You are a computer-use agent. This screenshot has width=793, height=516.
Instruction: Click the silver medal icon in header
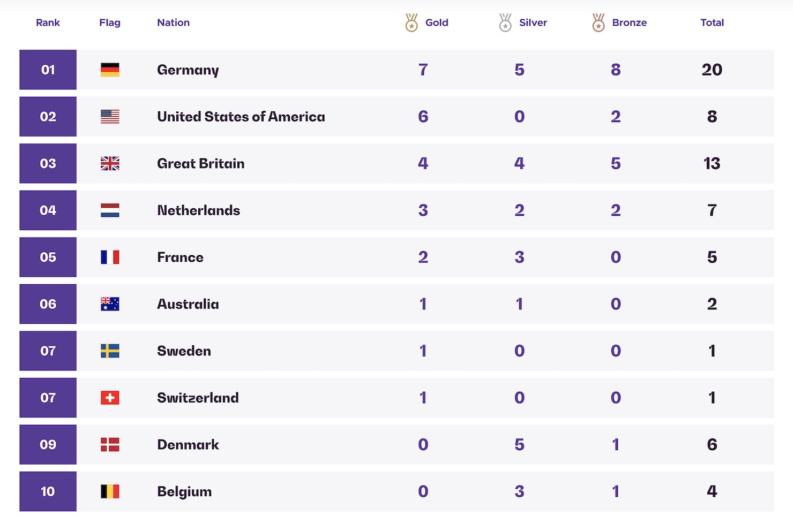505,22
